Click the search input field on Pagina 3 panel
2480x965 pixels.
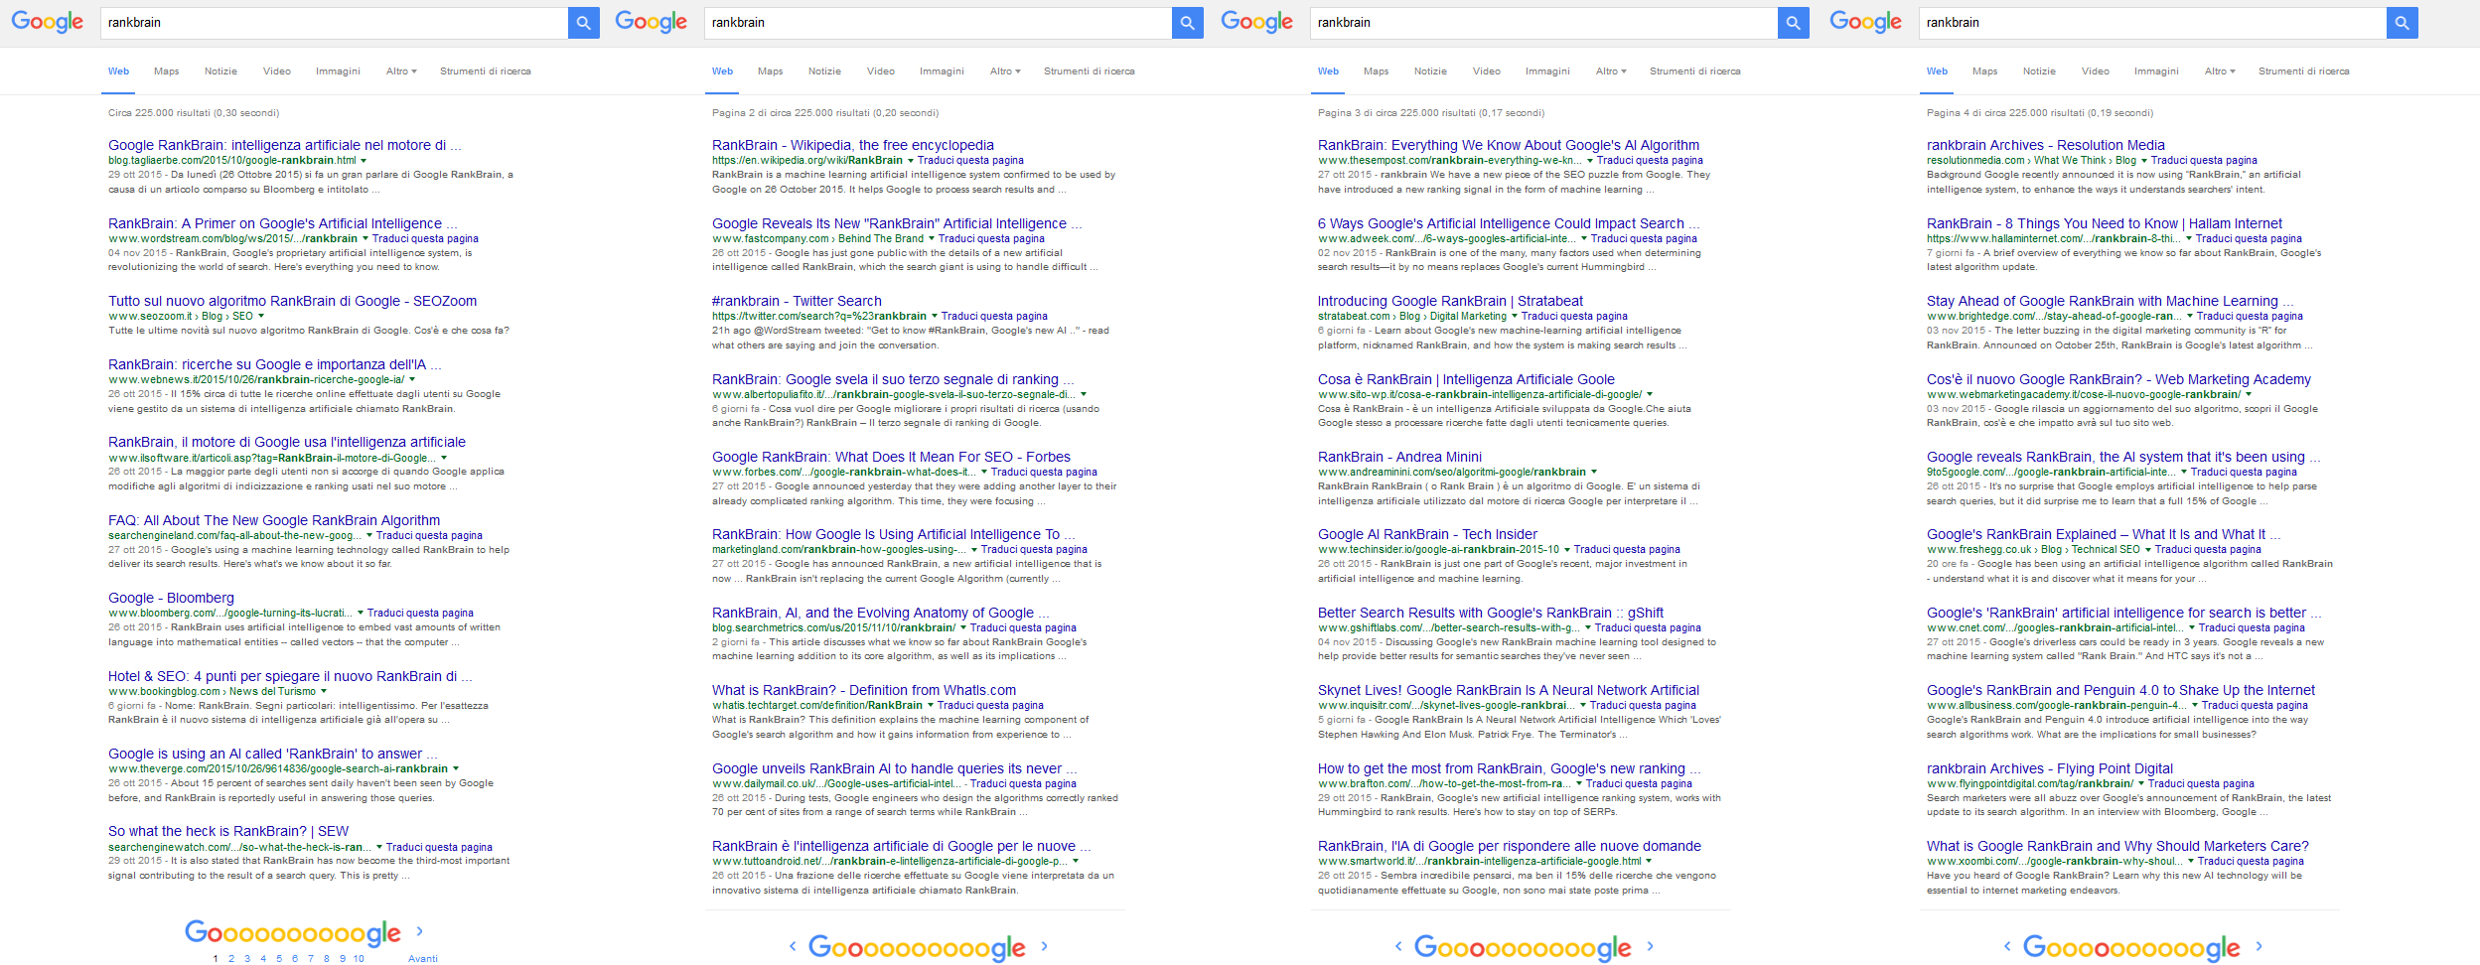pos(1543,23)
